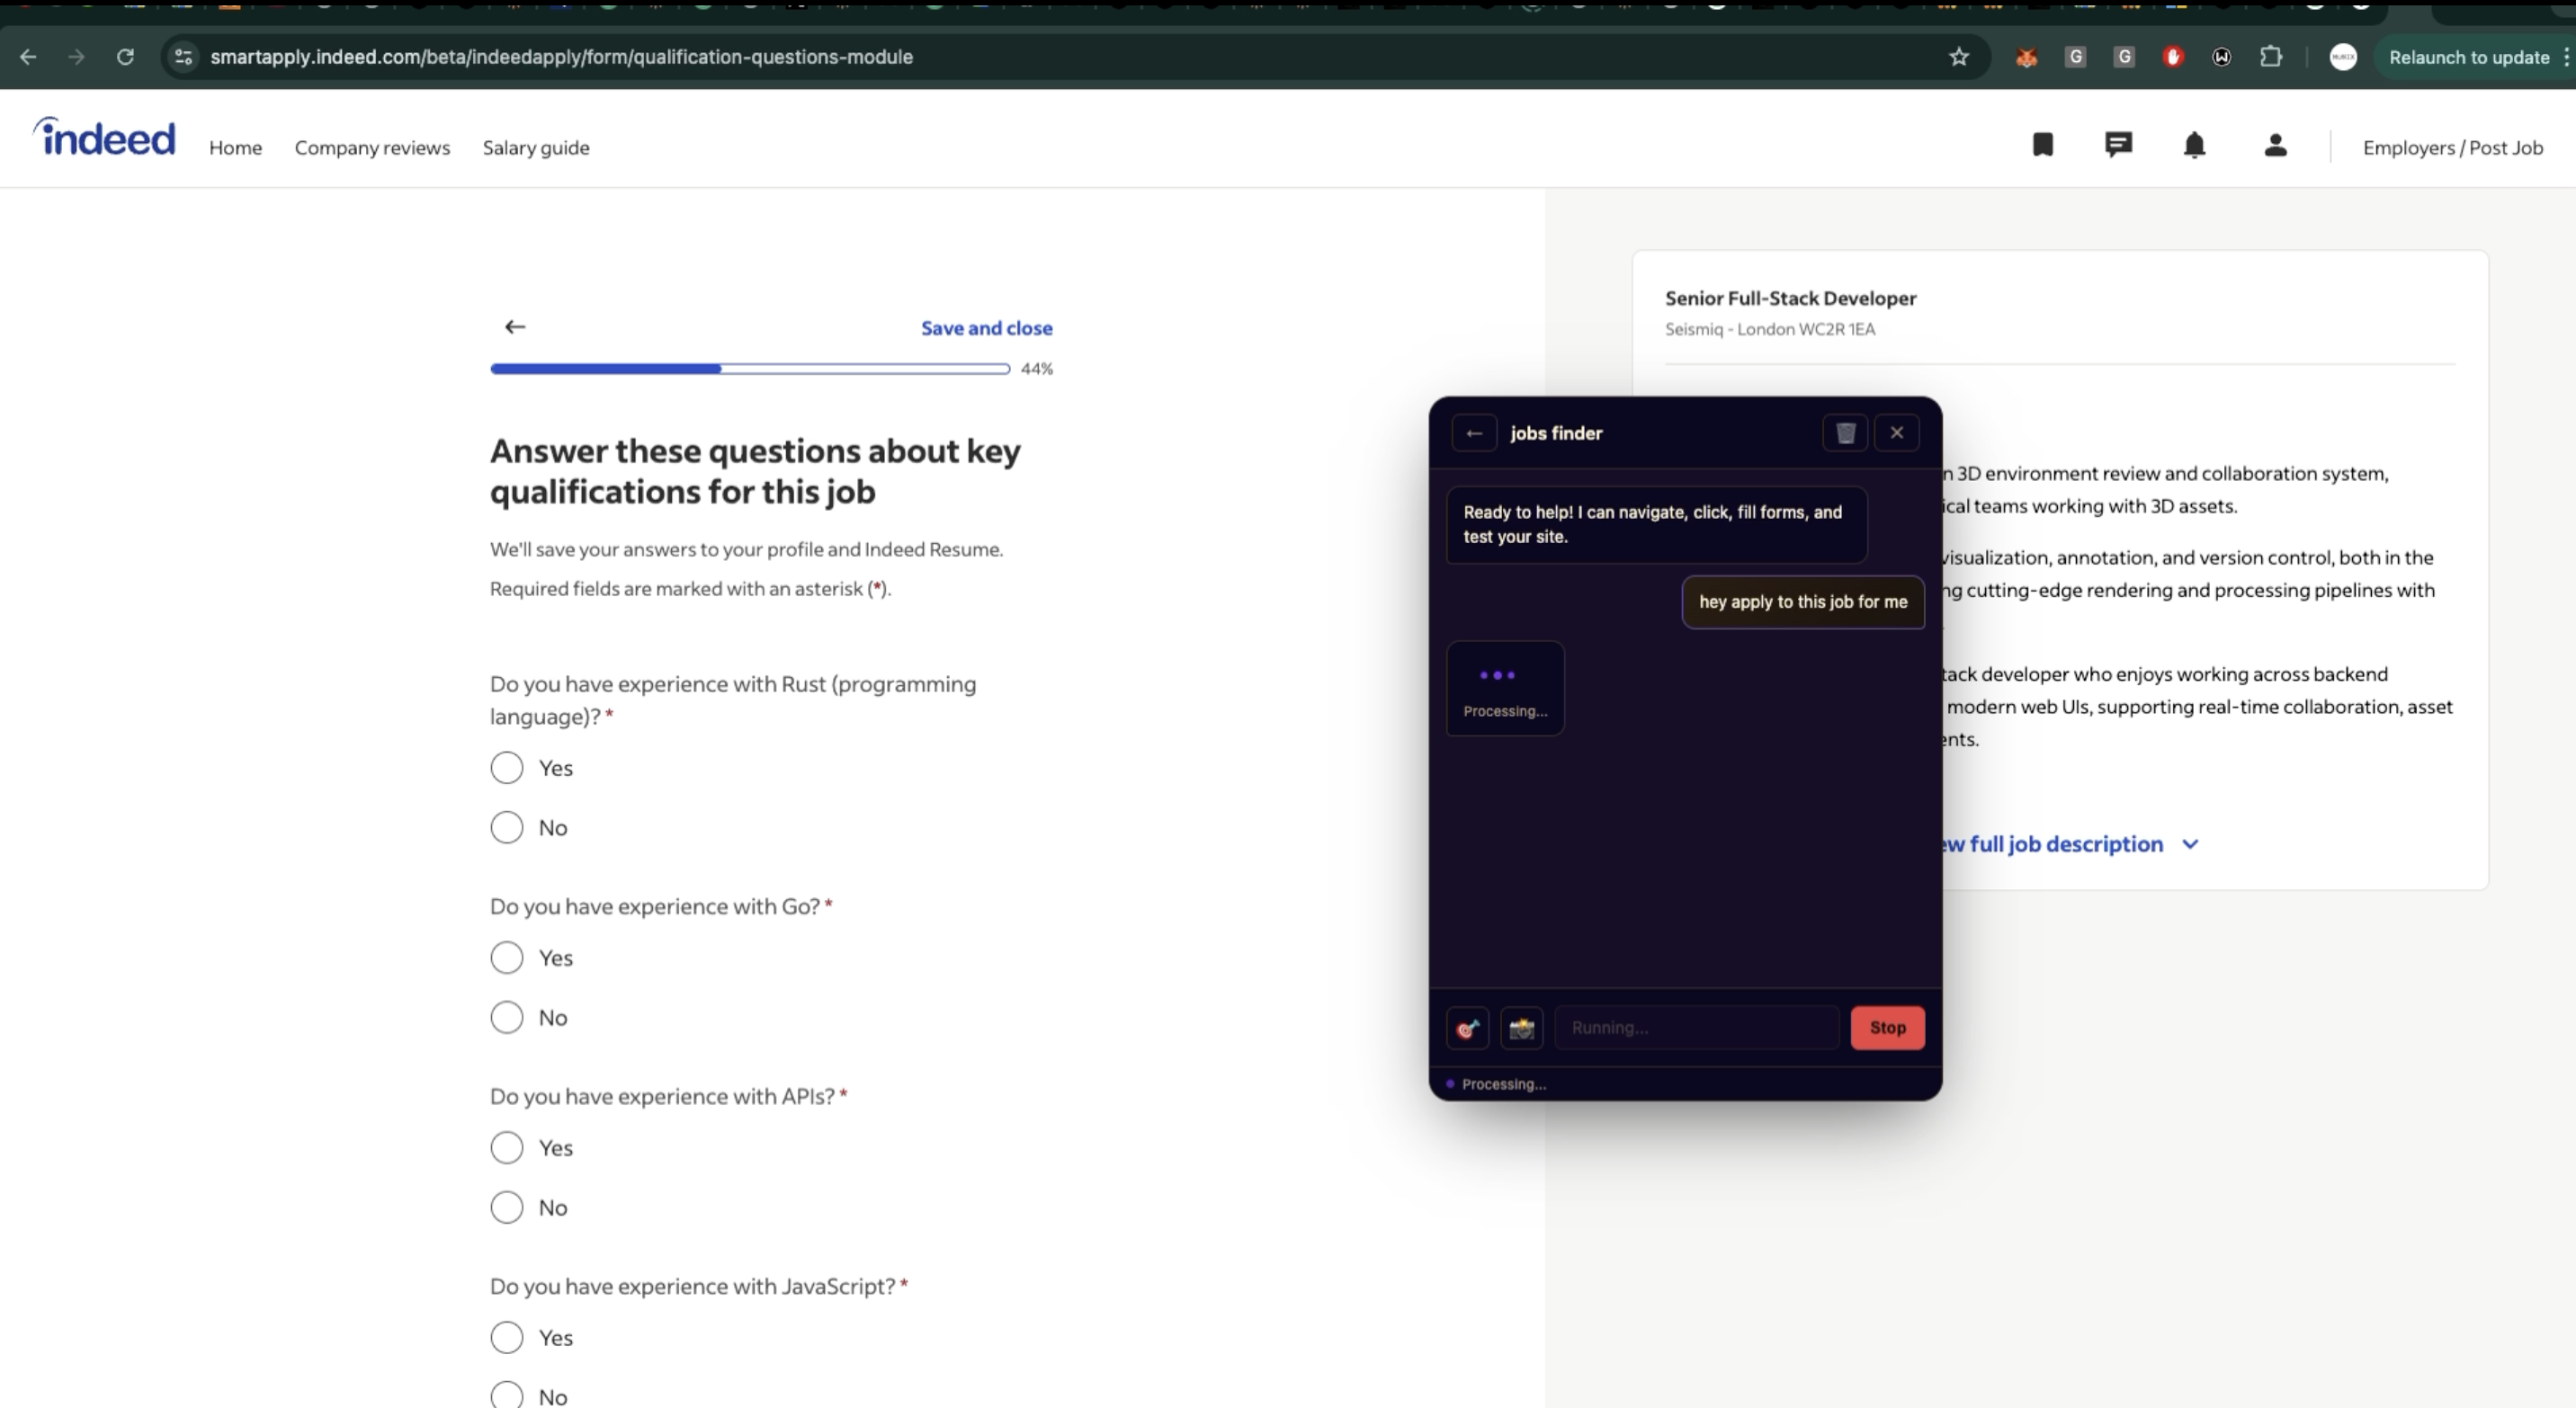The width and height of the screenshot is (2576, 1408).
Task: Clear the chat with the trash icon
Action: pos(1845,432)
